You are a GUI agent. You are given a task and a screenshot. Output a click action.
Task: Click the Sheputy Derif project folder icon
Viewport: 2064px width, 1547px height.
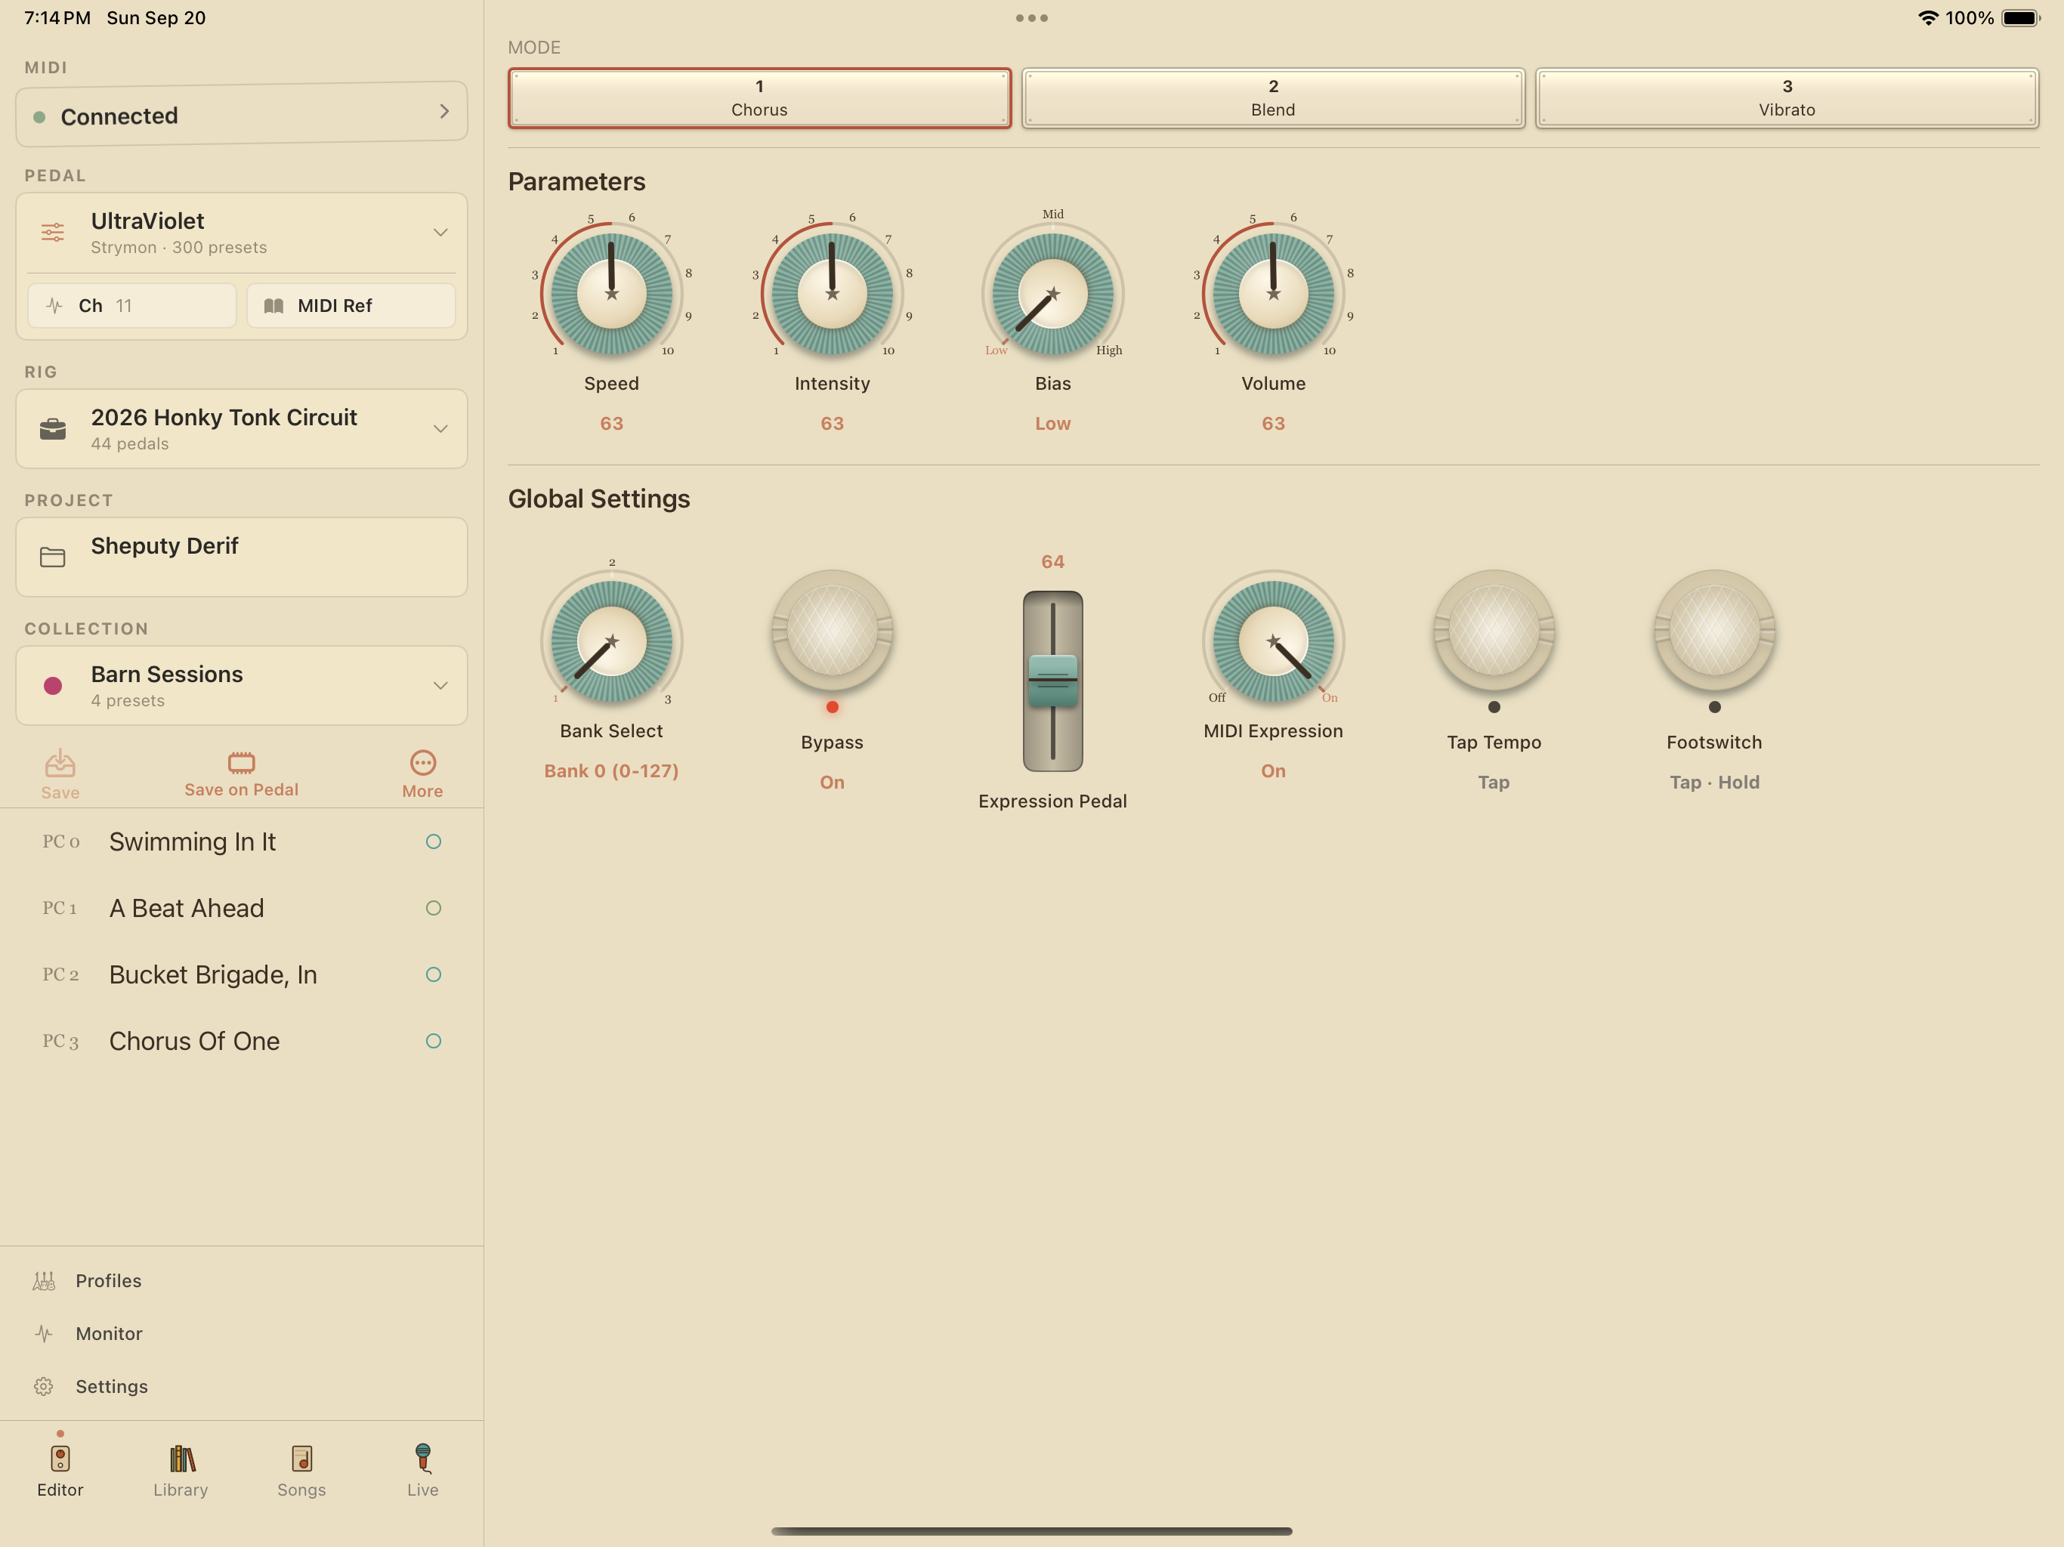click(x=53, y=557)
